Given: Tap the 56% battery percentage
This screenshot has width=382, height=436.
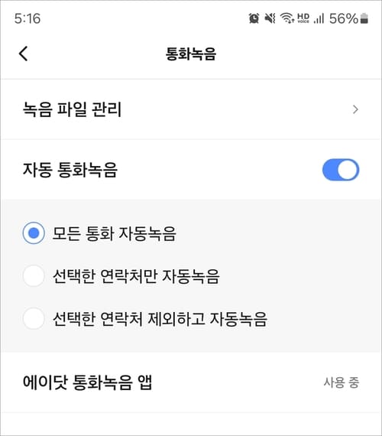Looking at the screenshot, I should click(x=343, y=18).
